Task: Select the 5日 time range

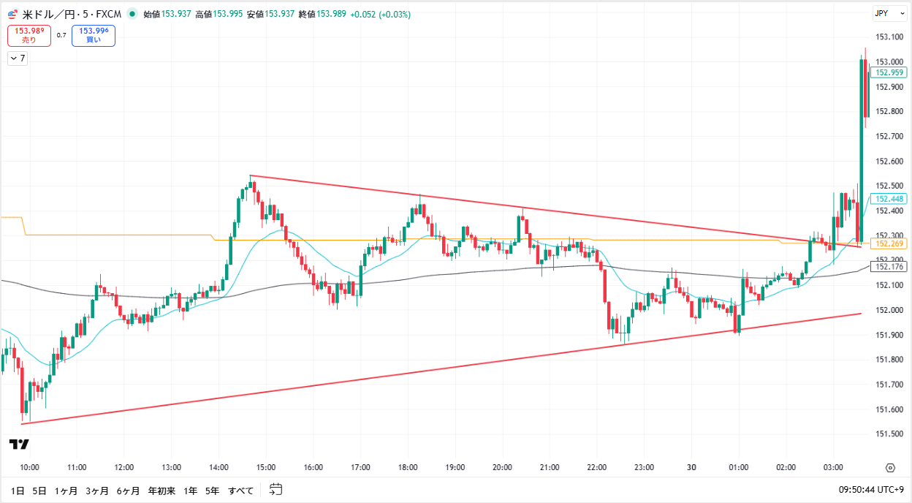Action: pyautogui.click(x=39, y=491)
